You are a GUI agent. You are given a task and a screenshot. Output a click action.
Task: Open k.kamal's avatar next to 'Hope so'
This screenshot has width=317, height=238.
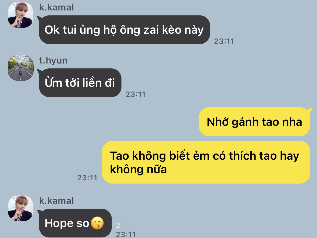[20, 208]
